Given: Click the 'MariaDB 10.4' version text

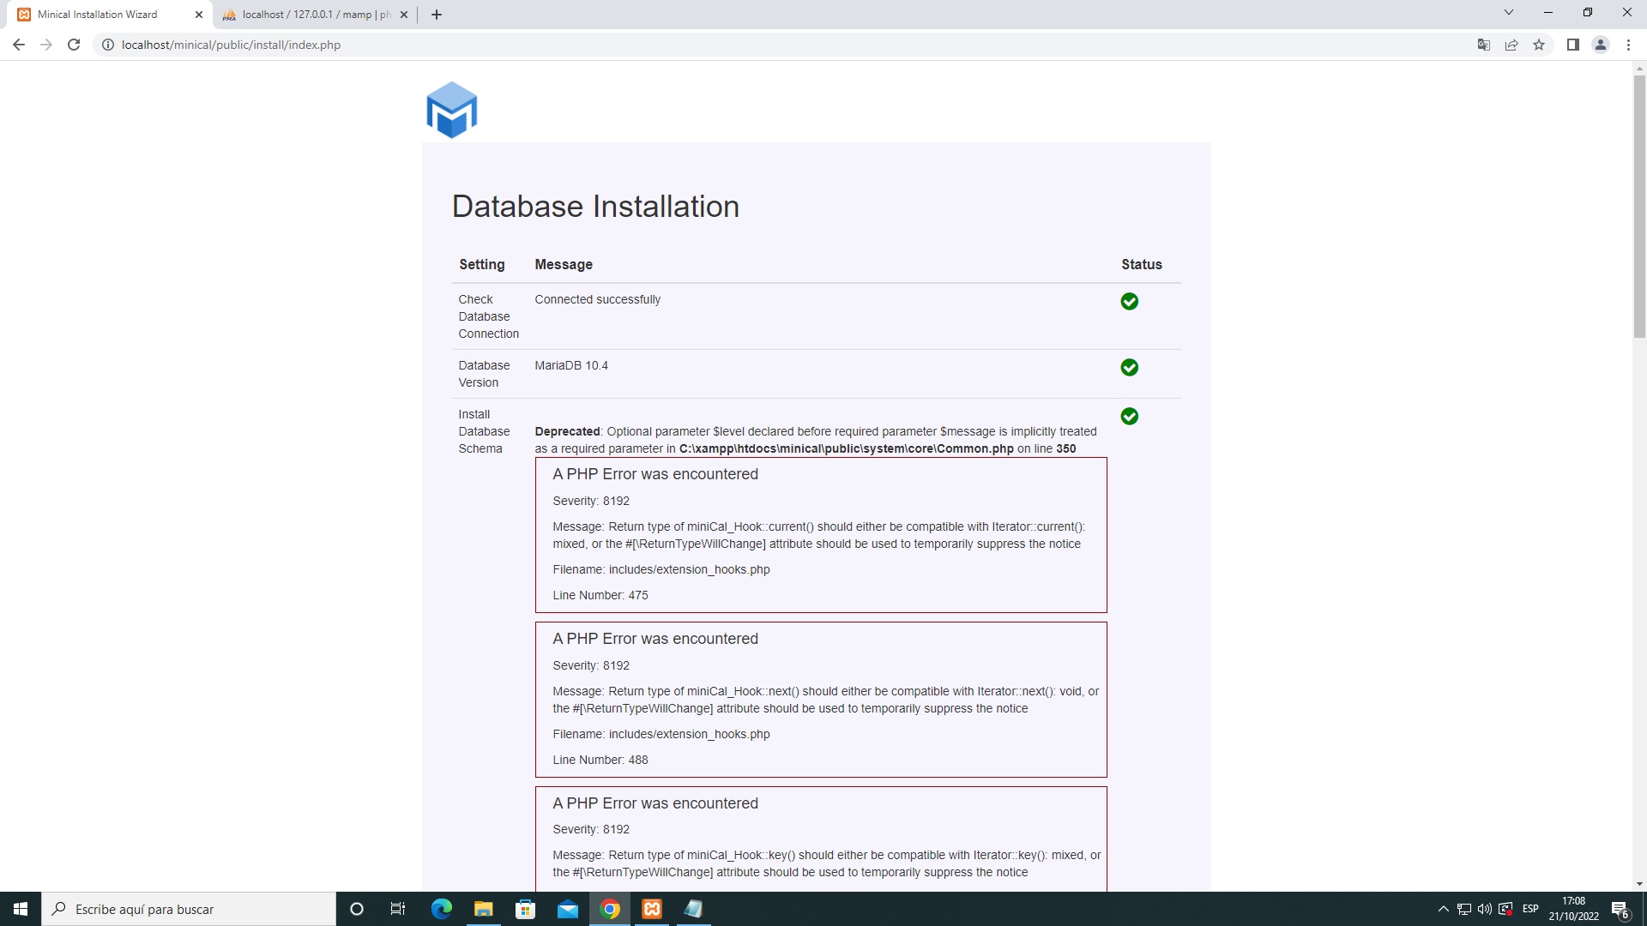Looking at the screenshot, I should [x=571, y=365].
